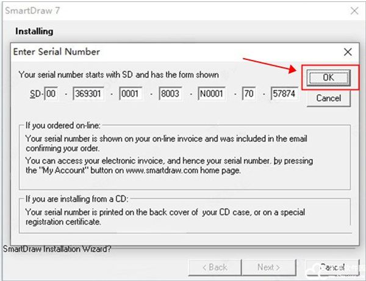Click Cancel in Enter Serial Number dialog

click(328, 98)
